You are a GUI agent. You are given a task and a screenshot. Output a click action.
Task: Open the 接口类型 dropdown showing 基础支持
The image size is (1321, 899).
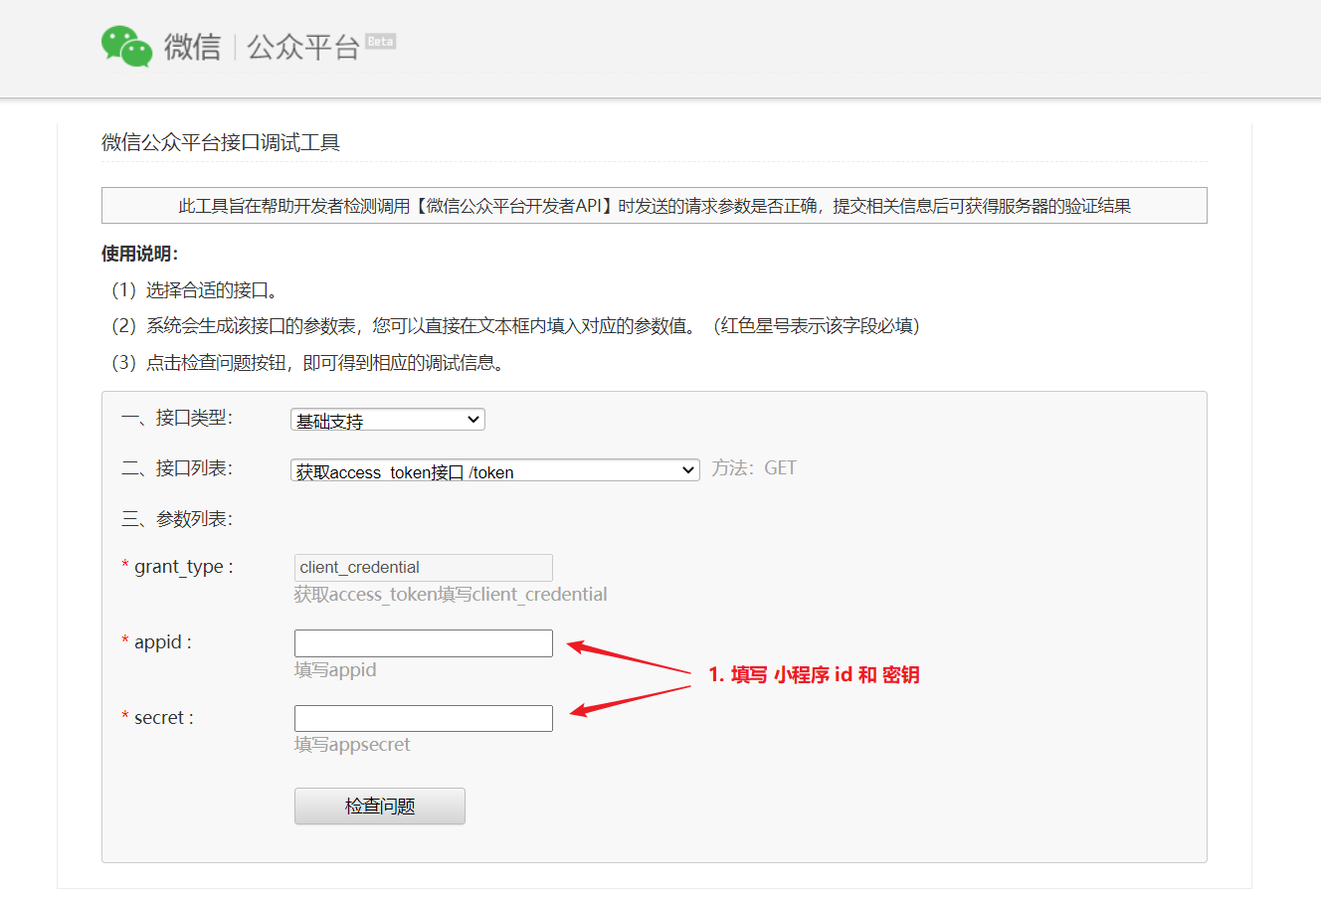tap(388, 420)
